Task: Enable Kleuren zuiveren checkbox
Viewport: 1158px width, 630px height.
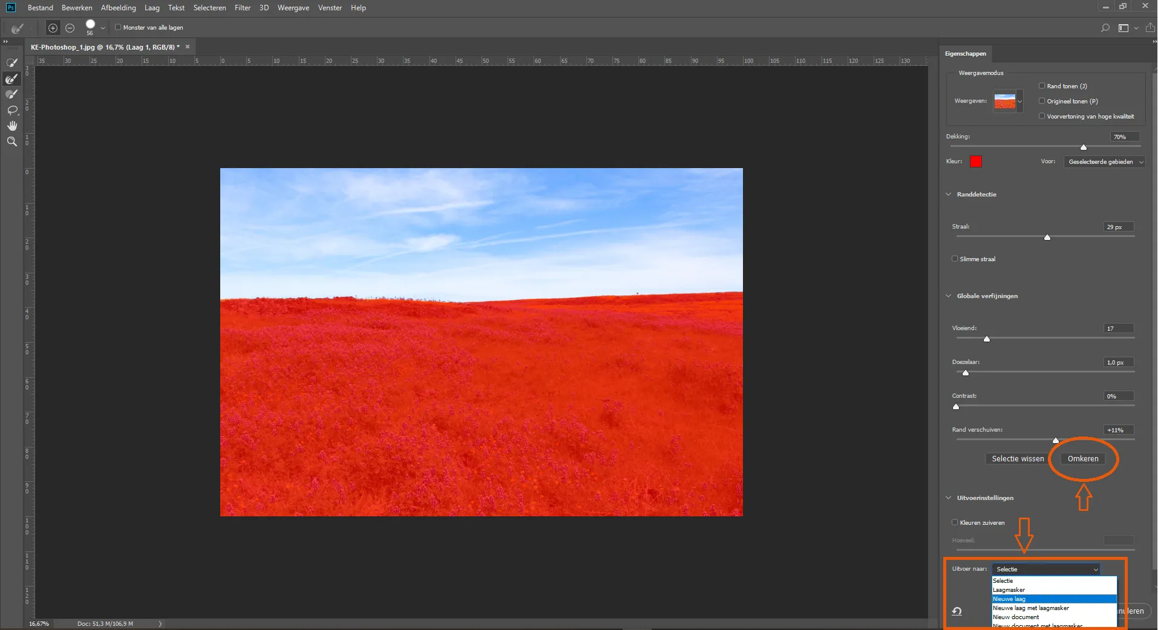Action: [x=955, y=522]
